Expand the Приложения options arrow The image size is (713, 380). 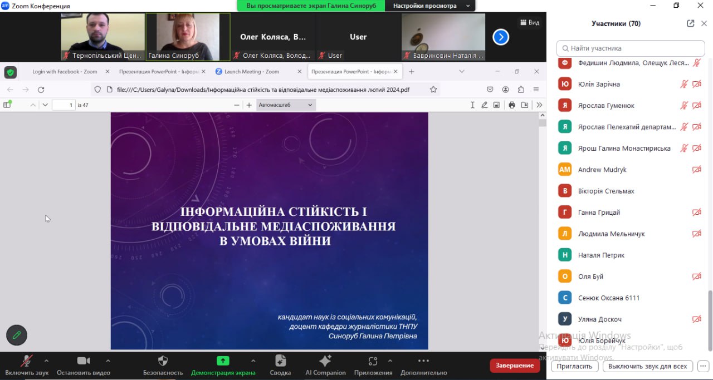click(390, 361)
